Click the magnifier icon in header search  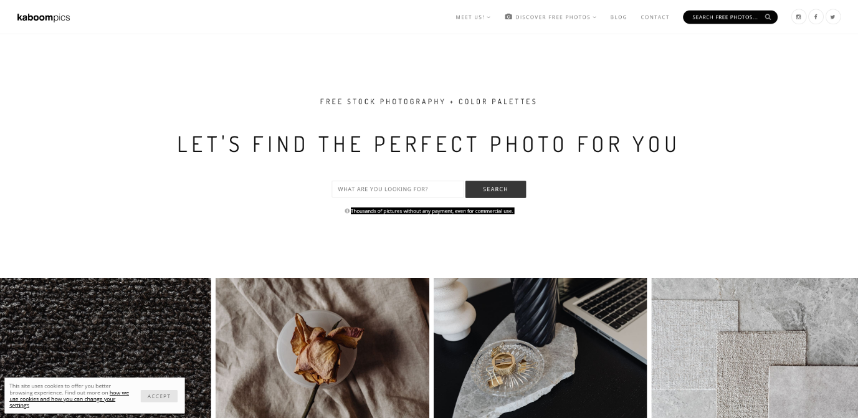(768, 17)
